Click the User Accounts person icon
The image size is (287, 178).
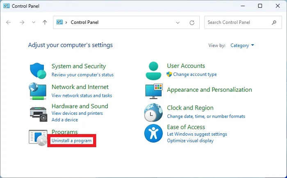coord(153,71)
